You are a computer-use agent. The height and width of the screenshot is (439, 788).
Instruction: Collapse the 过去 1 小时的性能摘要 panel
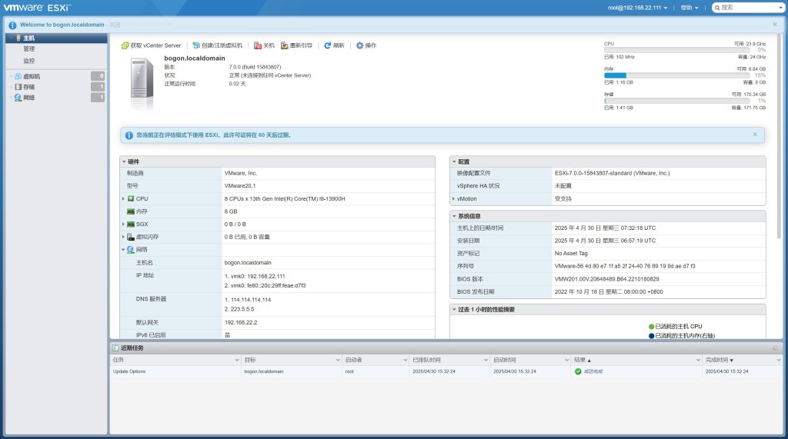point(454,309)
